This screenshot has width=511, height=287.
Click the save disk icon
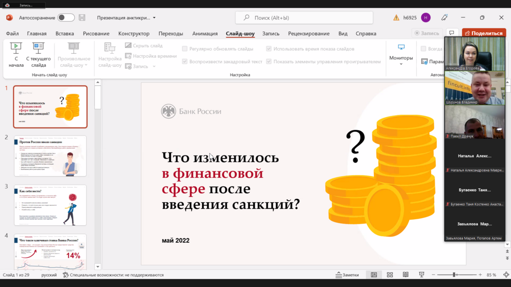pos(82,17)
